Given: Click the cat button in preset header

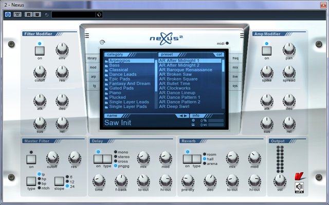Looking at the screenshot, I should [219, 54].
